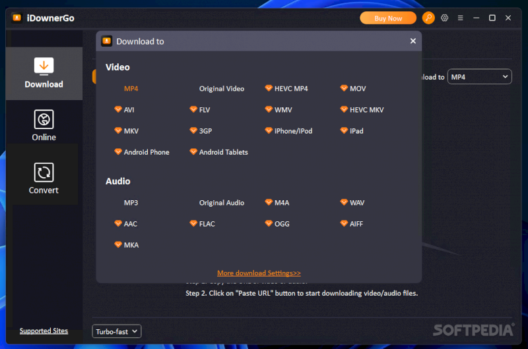Pick OGG audio format
Viewport: 528px width, 349px height.
[x=282, y=224]
